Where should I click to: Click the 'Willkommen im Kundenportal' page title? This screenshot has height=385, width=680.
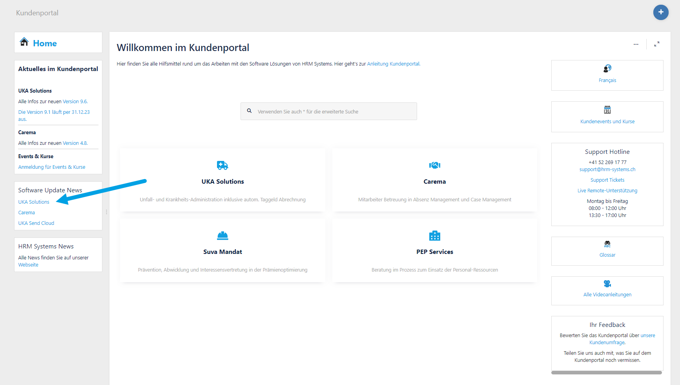(183, 47)
